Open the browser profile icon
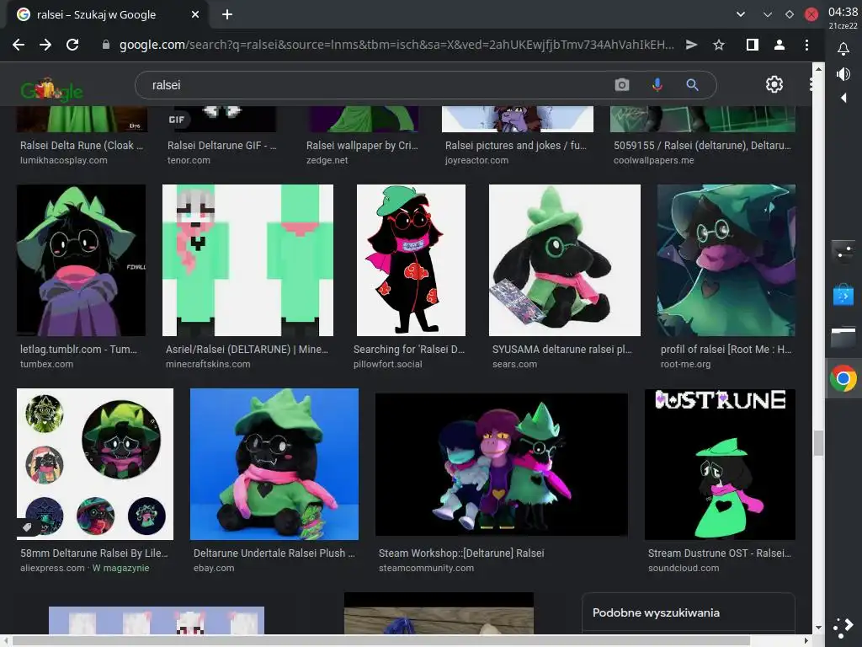This screenshot has height=647, width=862. tap(779, 45)
